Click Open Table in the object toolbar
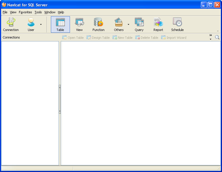This screenshot has height=172, width=222. tap(73, 38)
